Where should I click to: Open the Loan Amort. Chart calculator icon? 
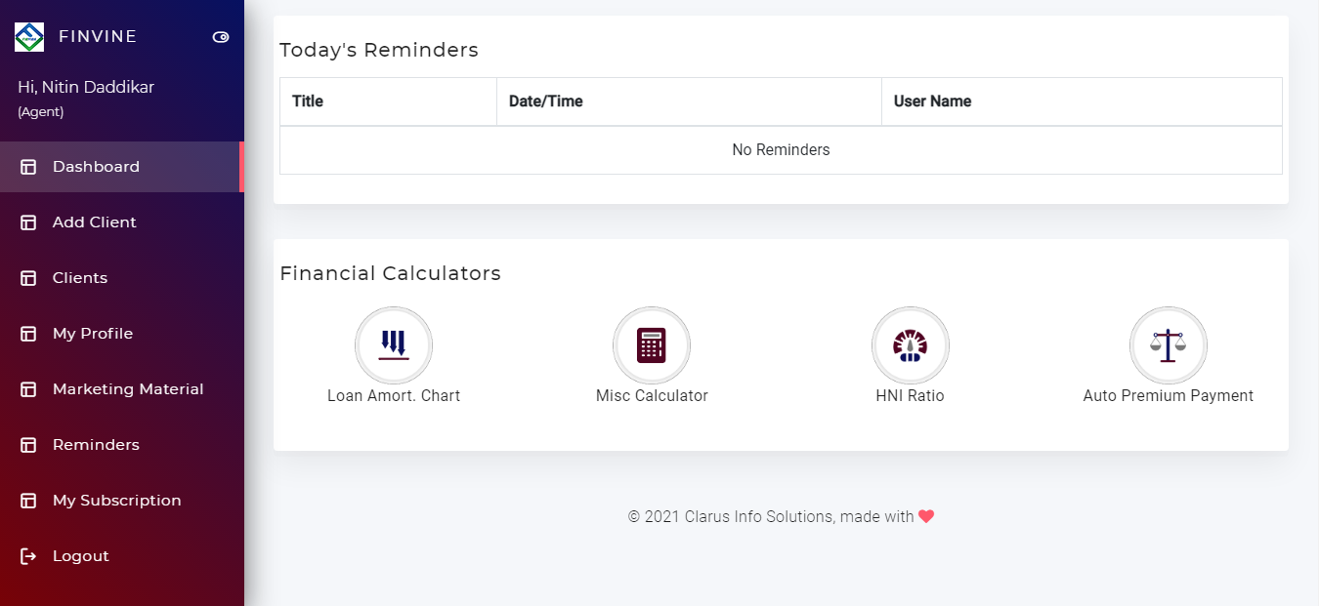pos(394,345)
